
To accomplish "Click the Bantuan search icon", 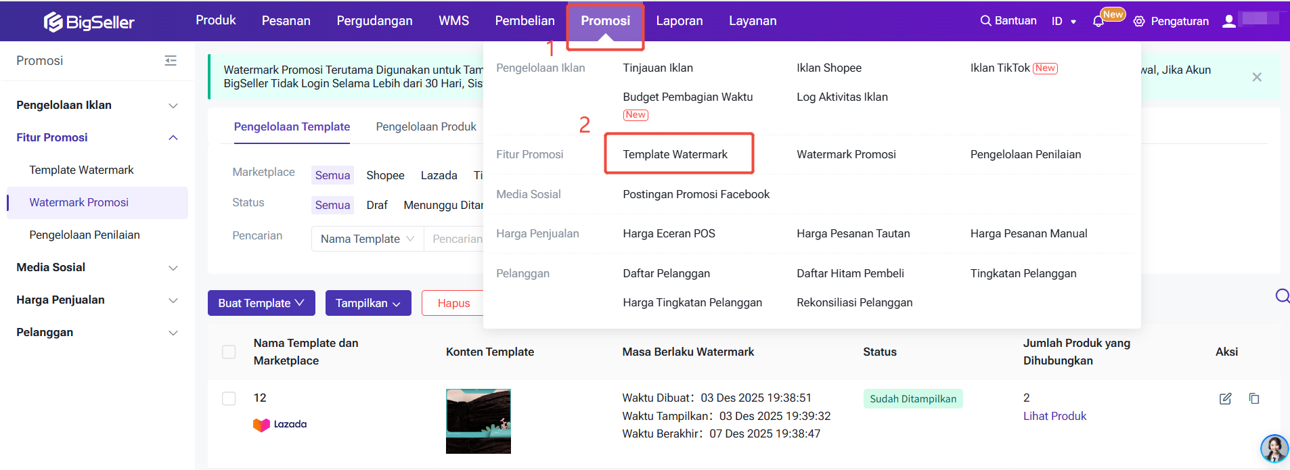I will [x=985, y=21].
